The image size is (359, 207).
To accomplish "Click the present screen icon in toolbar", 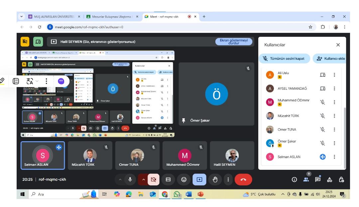I will (x=199, y=179).
